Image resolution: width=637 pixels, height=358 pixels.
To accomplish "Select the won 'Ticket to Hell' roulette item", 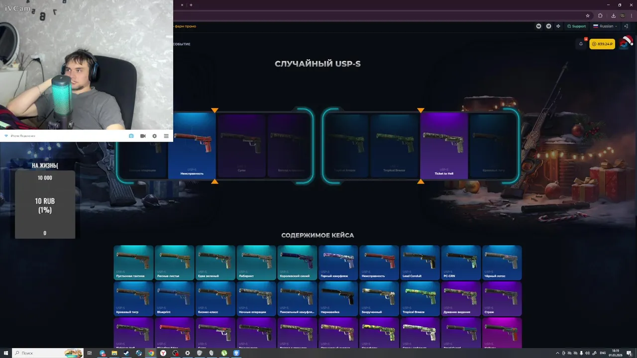I will point(444,145).
